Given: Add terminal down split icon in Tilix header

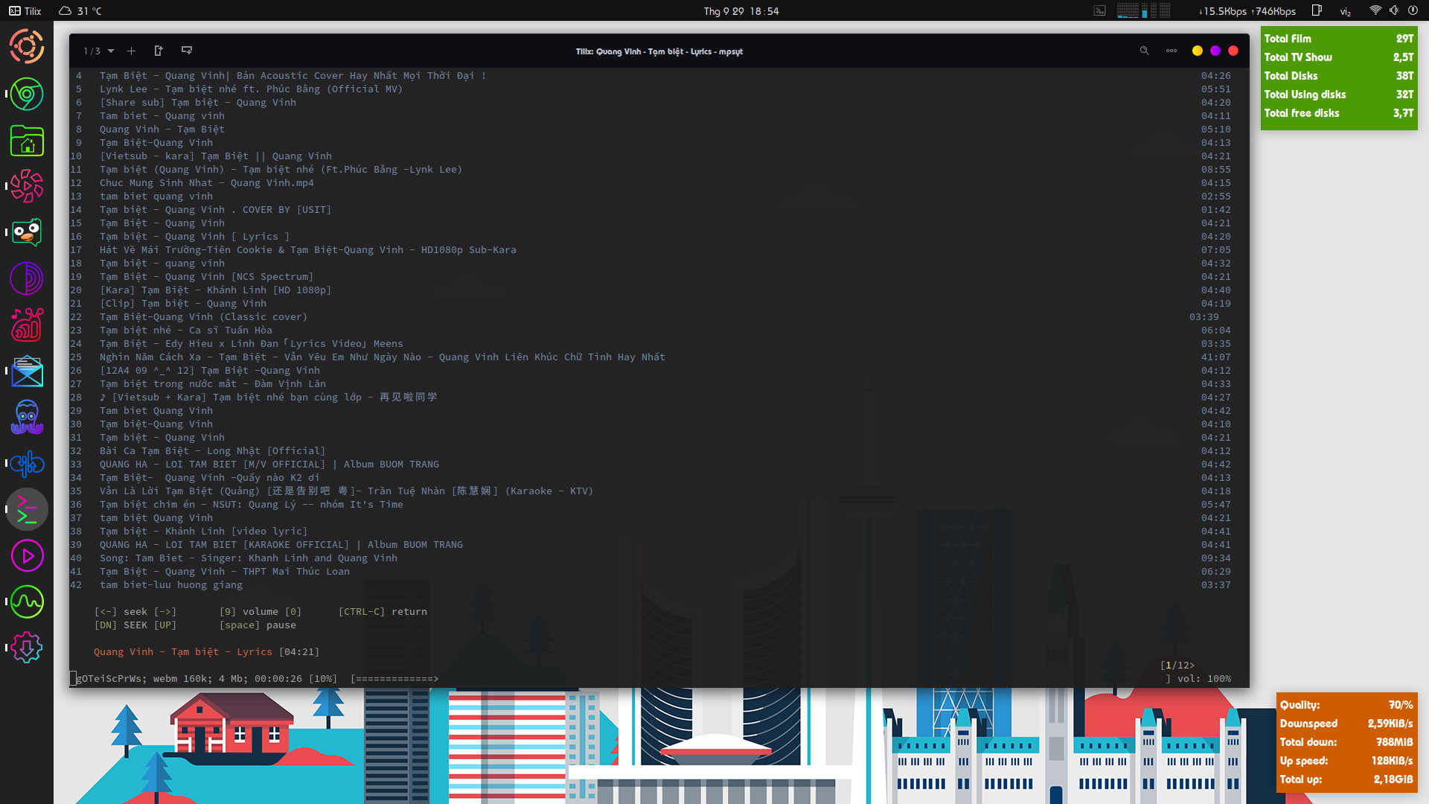Looking at the screenshot, I should (187, 51).
